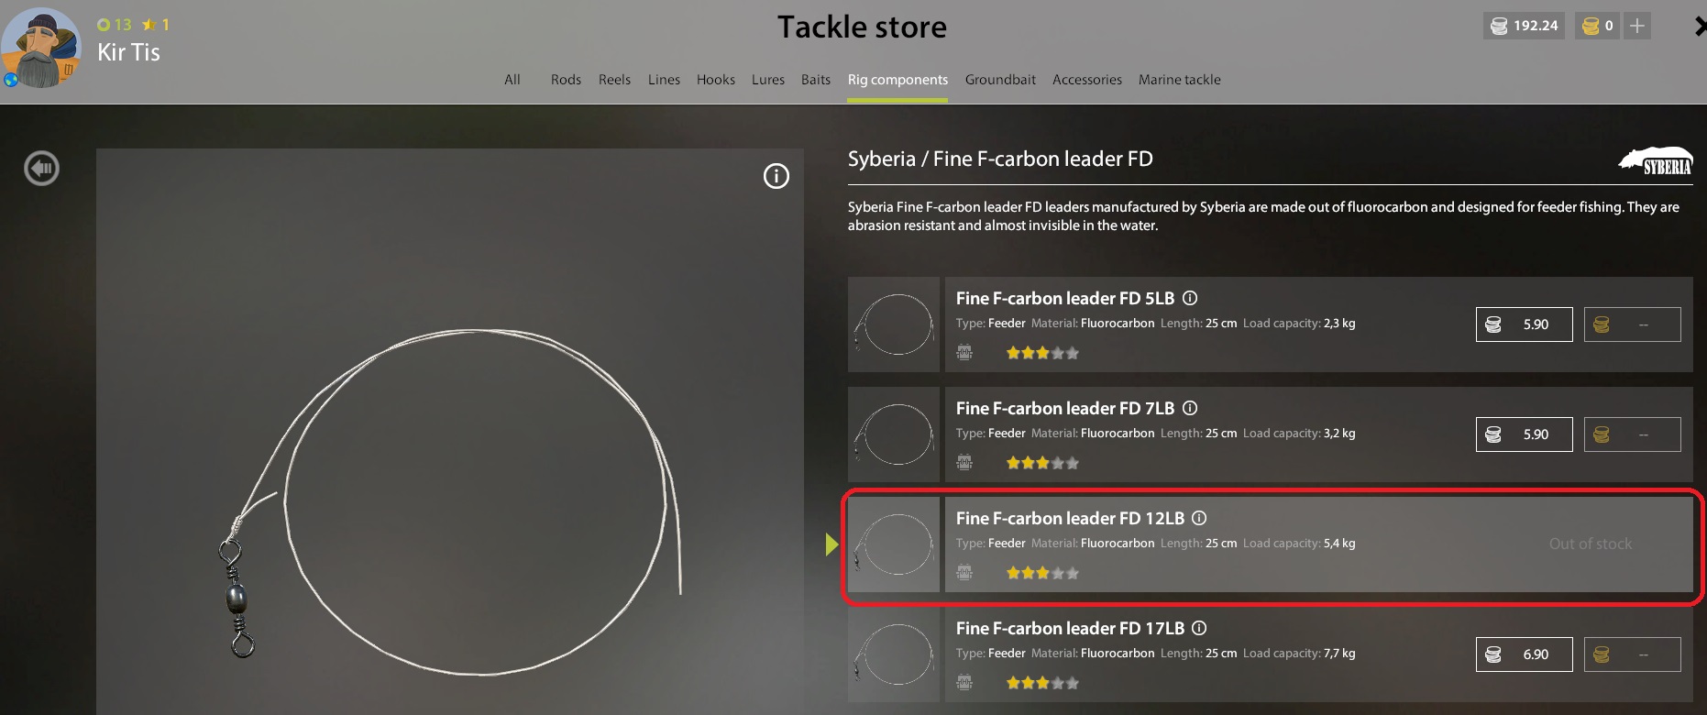Show info for Fine F-carbon leader FD 5LB
This screenshot has width=1707, height=715.
(1190, 298)
